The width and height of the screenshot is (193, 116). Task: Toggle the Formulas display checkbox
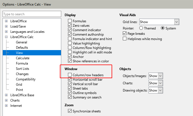[70, 21]
